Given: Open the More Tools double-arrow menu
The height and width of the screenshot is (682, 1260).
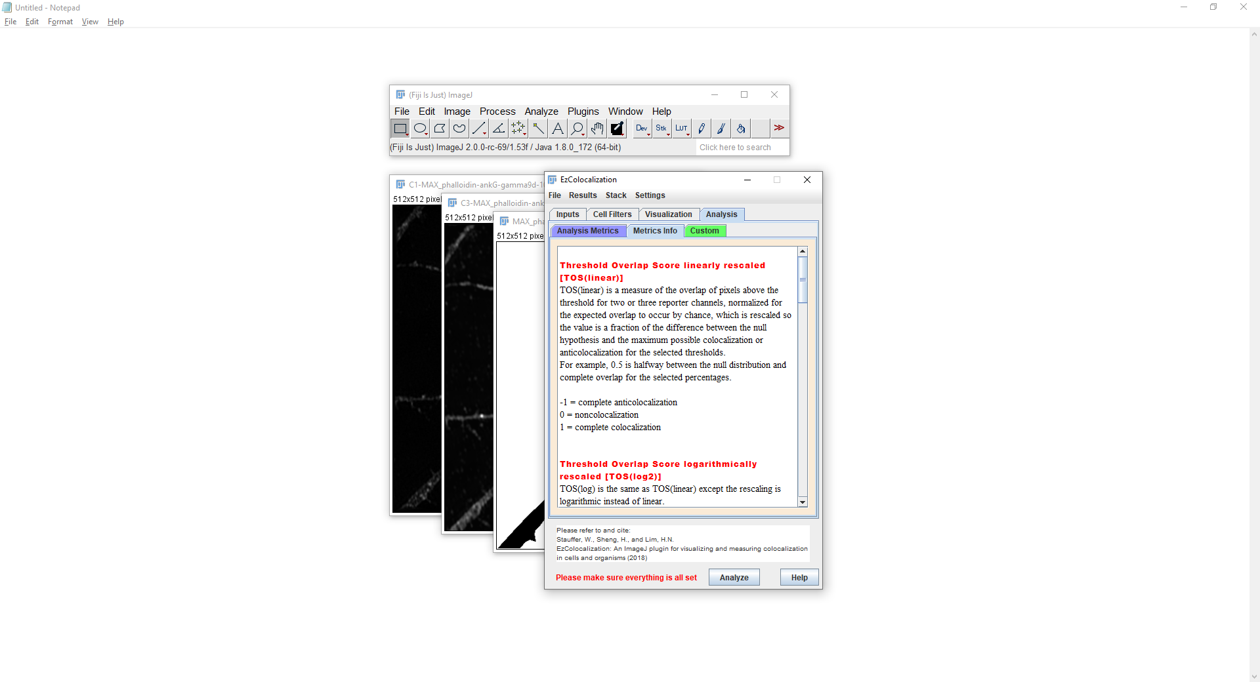Looking at the screenshot, I should [779, 129].
